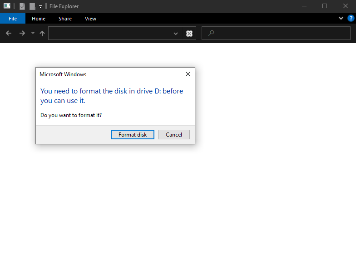Go forward using the forward arrow
The image size is (356, 265).
coord(22,34)
